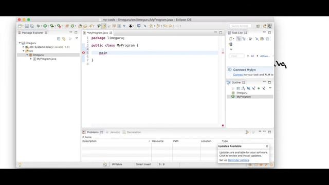Click the Connect link under Connect Mylyn
The height and width of the screenshot is (185, 329).
click(238, 75)
